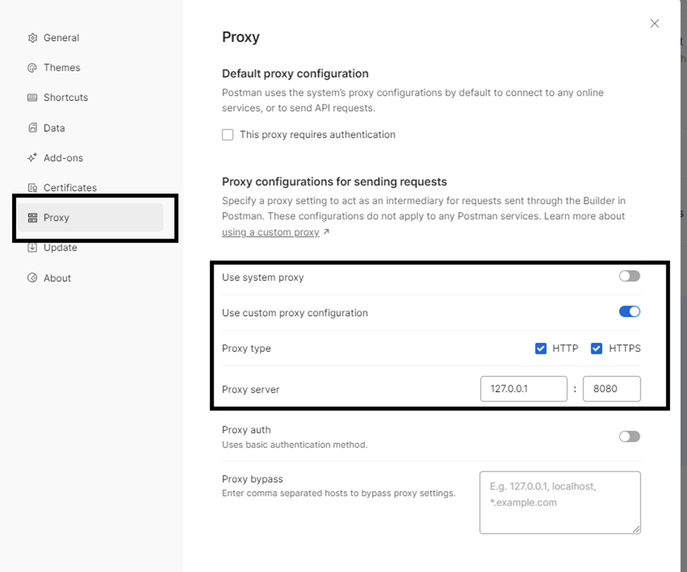Screen dimensions: 687x572
Task: Disable the custom proxy configuration toggle
Action: click(x=629, y=311)
